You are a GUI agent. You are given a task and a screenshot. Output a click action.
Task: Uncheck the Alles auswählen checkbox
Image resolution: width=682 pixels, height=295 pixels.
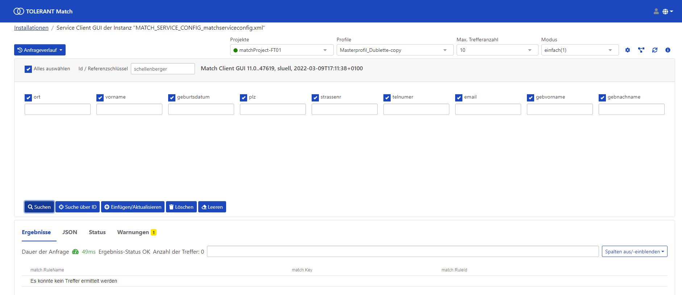[28, 69]
